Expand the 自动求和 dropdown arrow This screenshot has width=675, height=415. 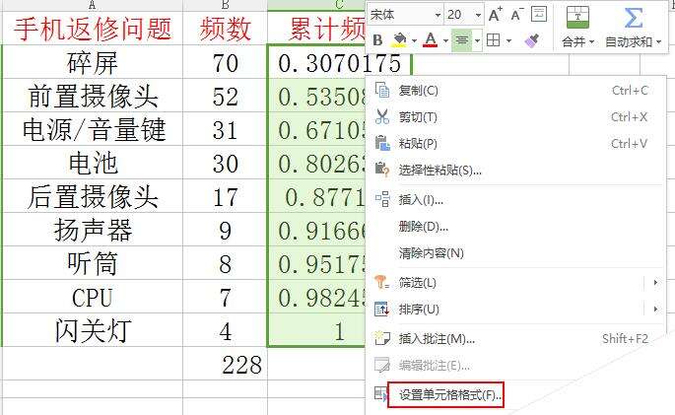tap(658, 42)
